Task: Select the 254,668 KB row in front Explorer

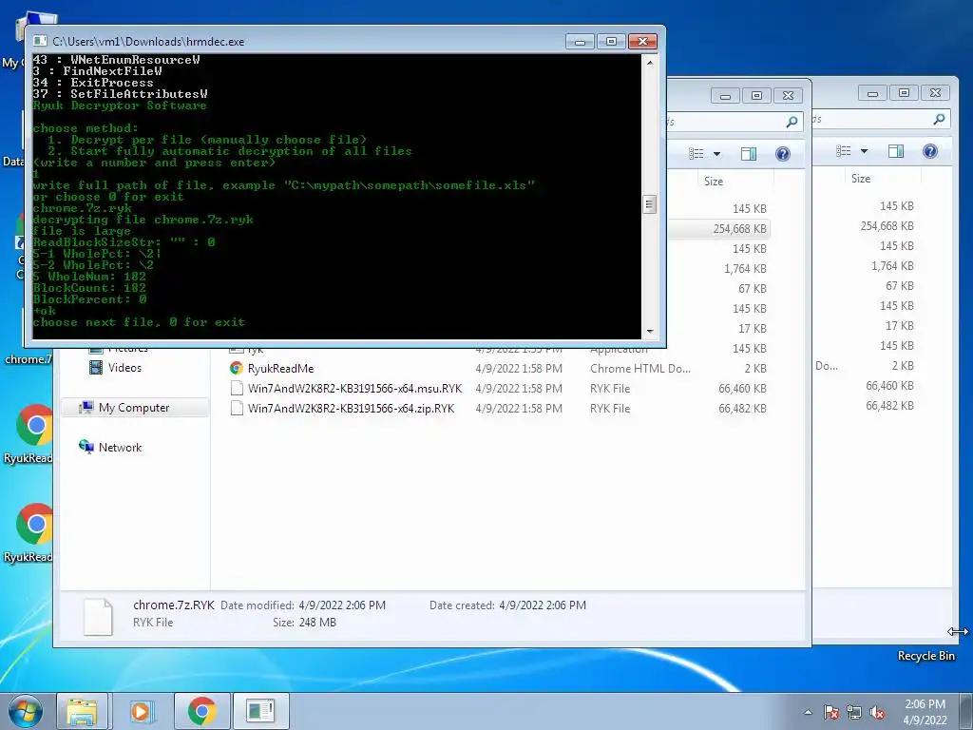Action: coord(719,228)
